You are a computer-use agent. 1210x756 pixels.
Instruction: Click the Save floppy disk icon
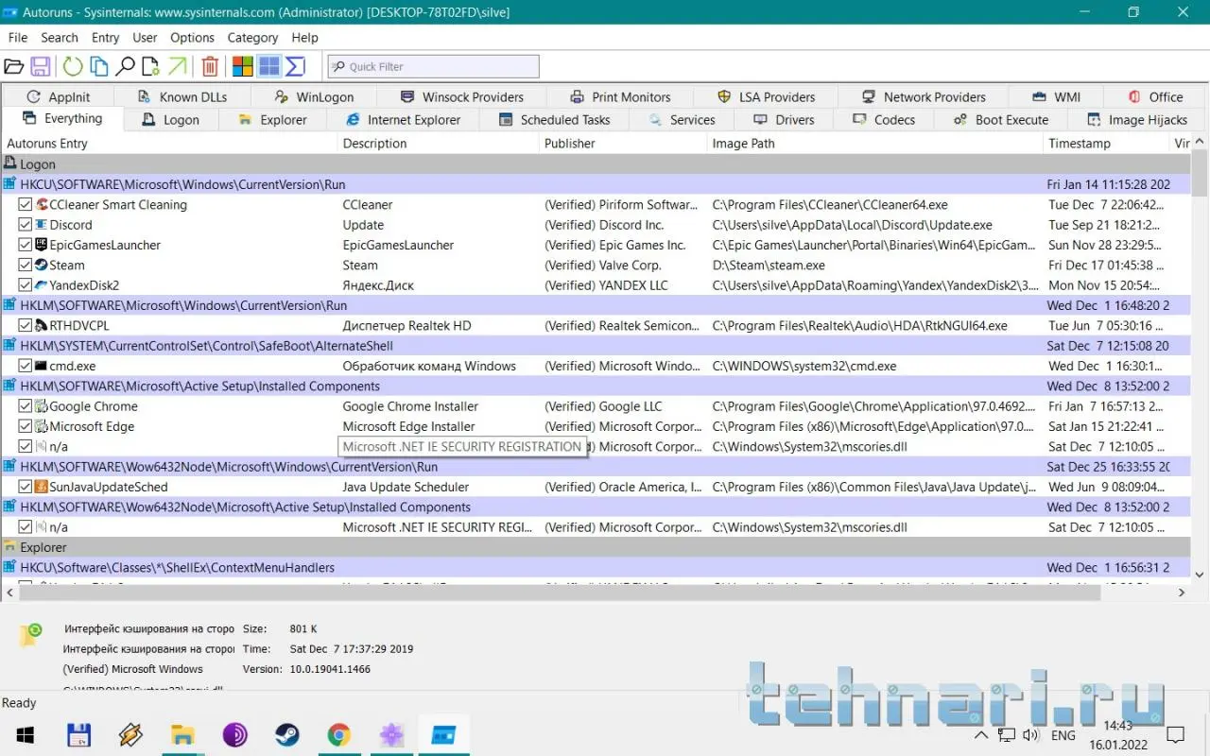(x=41, y=66)
